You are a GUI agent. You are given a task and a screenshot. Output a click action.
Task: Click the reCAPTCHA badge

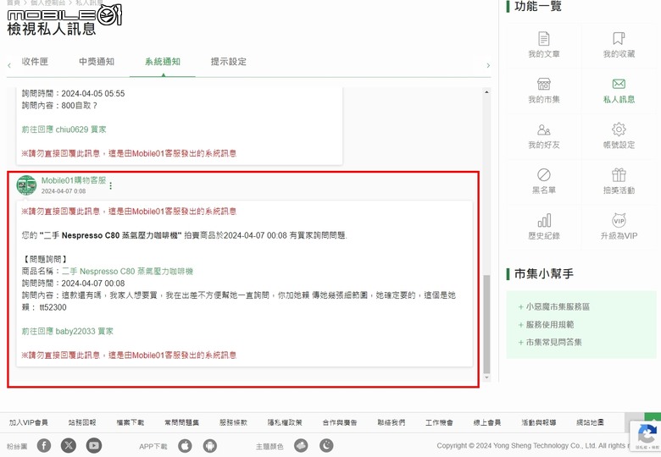tap(646, 437)
